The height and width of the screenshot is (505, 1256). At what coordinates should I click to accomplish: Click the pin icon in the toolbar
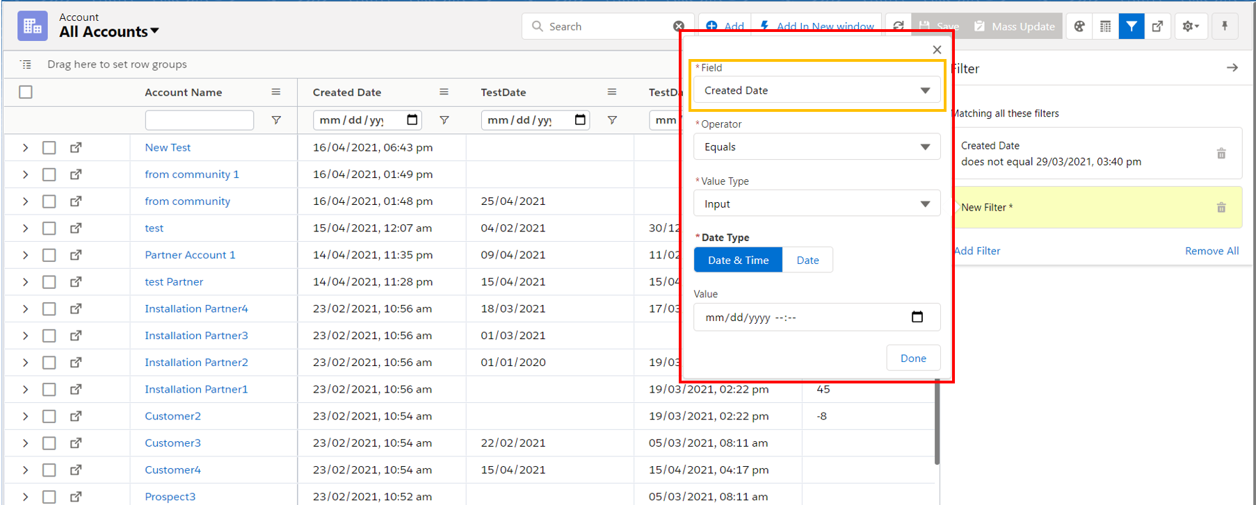(x=1225, y=26)
